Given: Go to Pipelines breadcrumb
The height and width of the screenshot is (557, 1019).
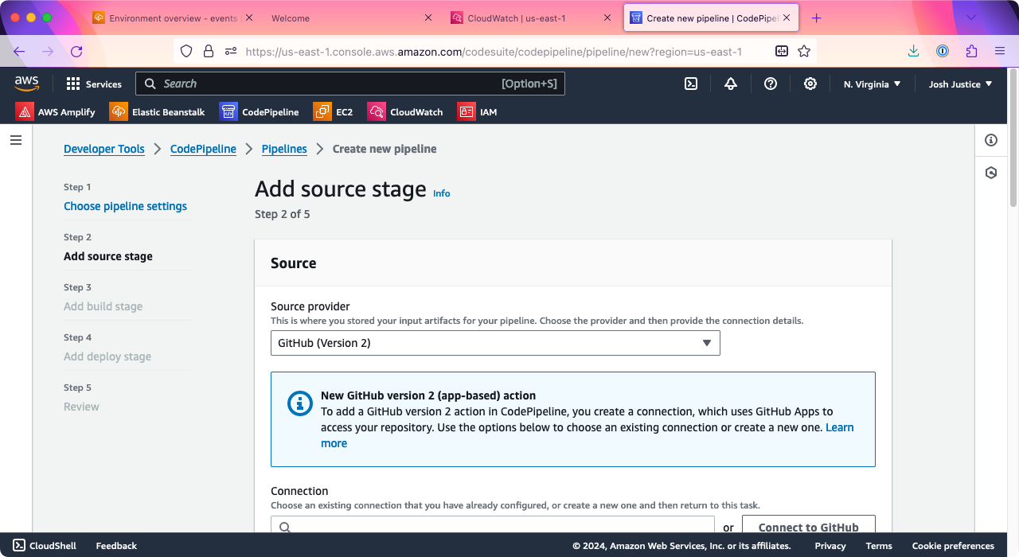Looking at the screenshot, I should coord(284,149).
